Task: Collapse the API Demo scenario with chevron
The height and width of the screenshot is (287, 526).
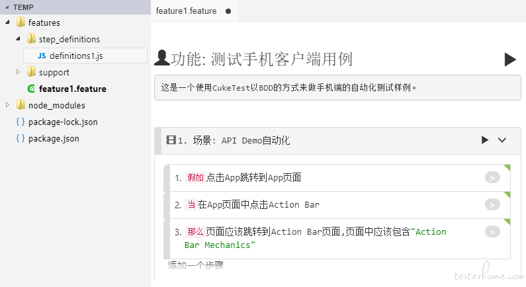Action: point(502,140)
